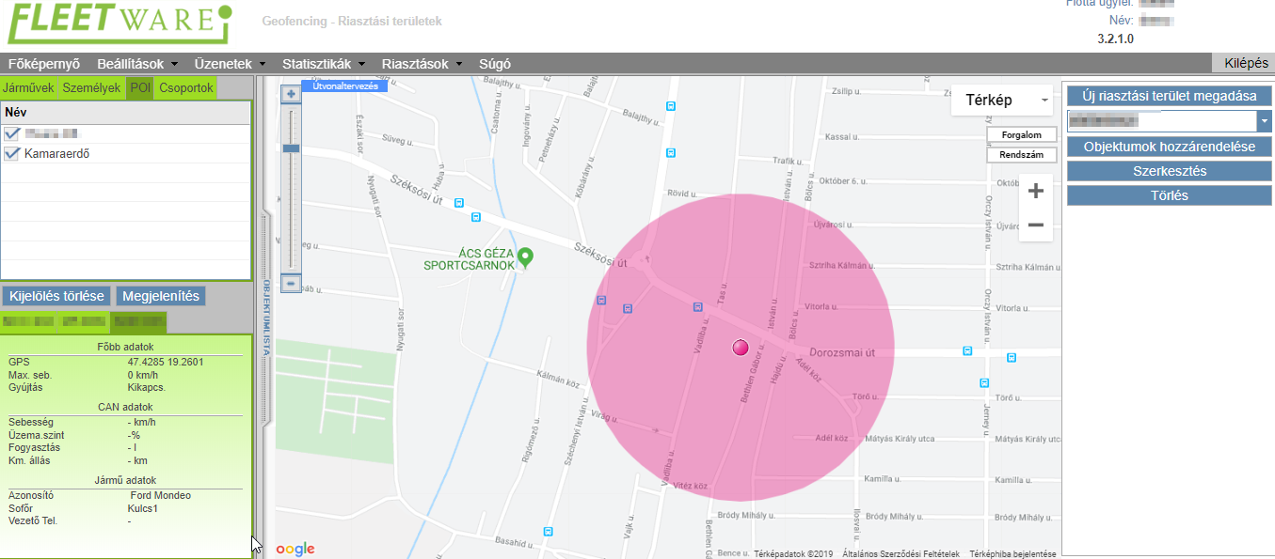The width and height of the screenshot is (1275, 559).
Task: Click the FleetWare logo
Action: click(x=119, y=24)
